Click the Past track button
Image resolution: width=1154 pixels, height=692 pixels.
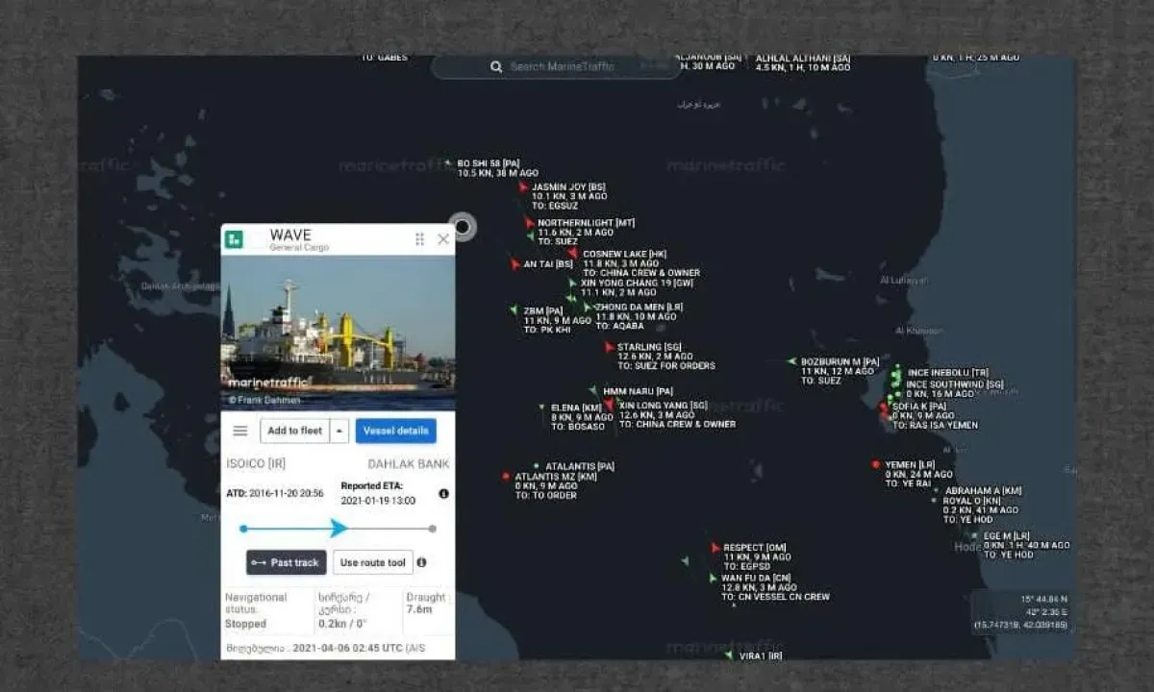click(x=287, y=562)
